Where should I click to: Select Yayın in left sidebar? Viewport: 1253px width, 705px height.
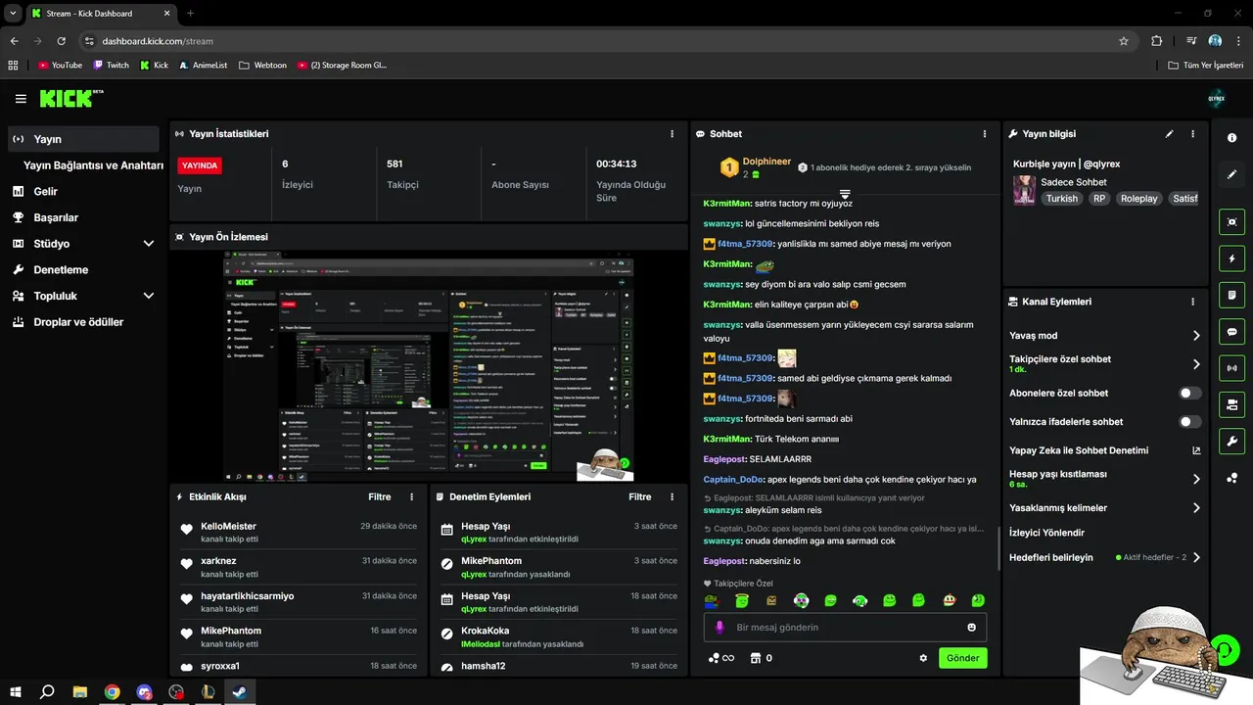pos(83,139)
